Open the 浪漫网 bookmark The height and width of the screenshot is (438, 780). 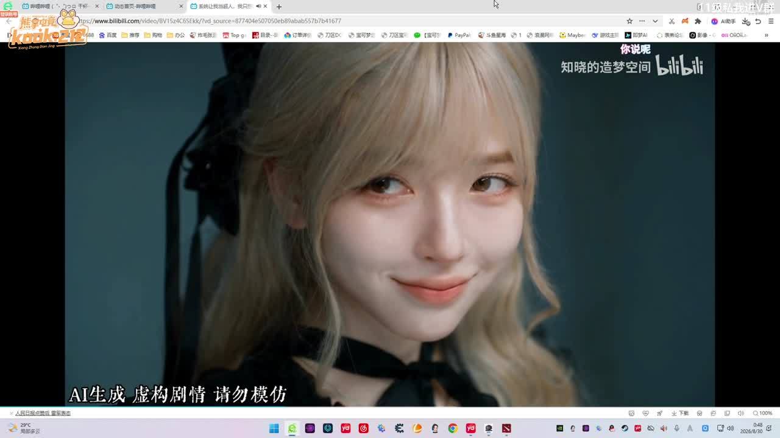coord(540,35)
